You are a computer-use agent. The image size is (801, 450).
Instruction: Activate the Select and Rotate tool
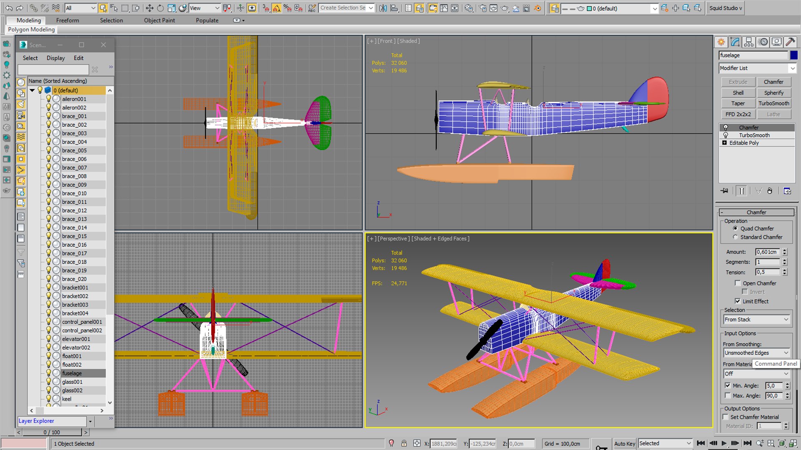tap(160, 8)
